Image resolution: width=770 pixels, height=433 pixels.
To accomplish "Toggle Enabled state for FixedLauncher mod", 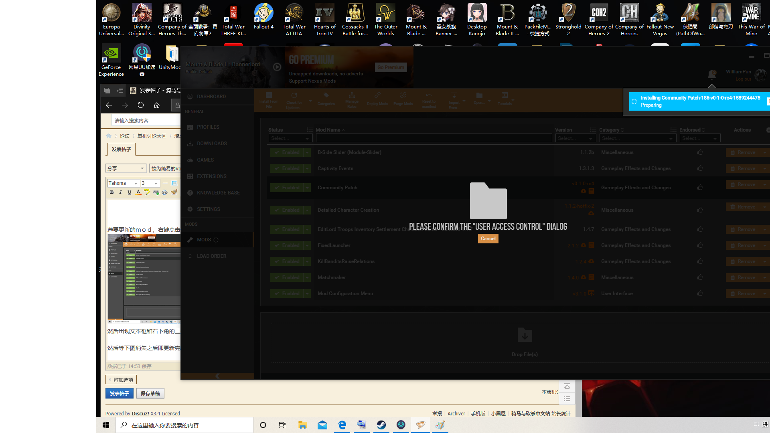I will coord(287,245).
